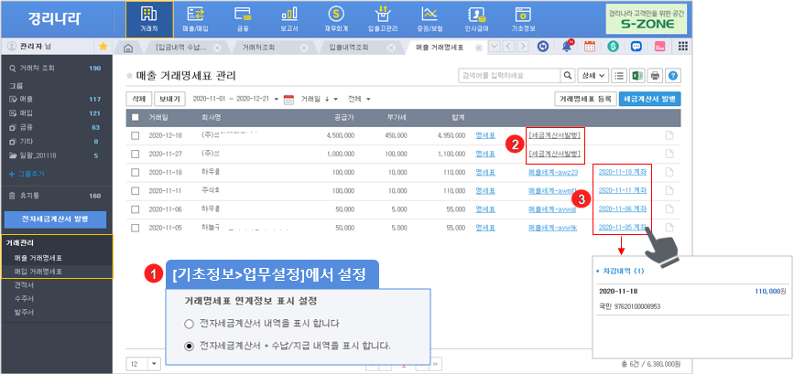Toggle favorite star beside 매출 거래명세표 관리 title
The width and height of the screenshot is (794, 374).
click(x=130, y=76)
